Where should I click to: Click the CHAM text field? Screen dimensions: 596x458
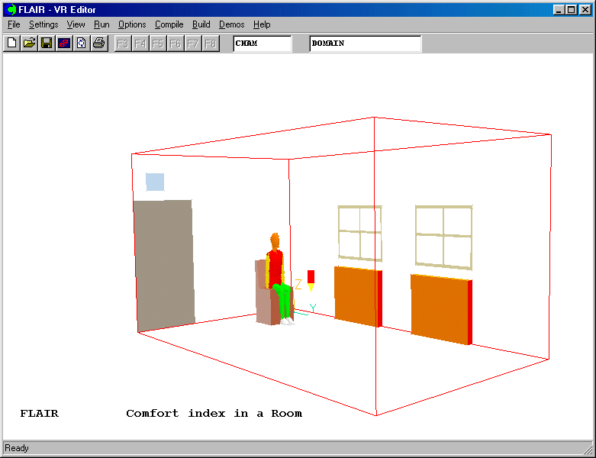[262, 44]
